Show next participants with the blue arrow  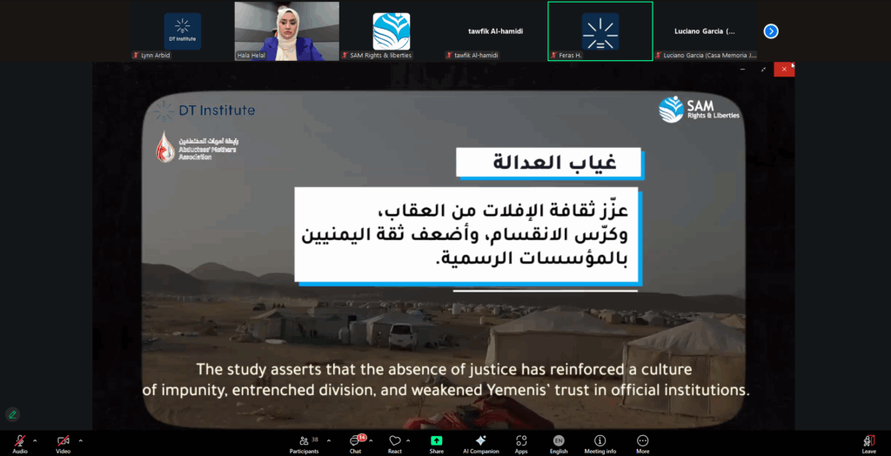pyautogui.click(x=771, y=31)
